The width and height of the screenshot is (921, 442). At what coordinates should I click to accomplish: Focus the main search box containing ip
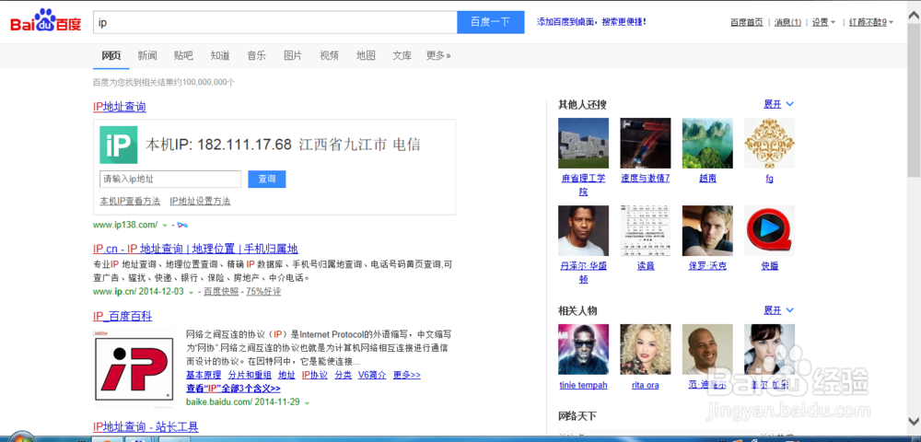[274, 22]
